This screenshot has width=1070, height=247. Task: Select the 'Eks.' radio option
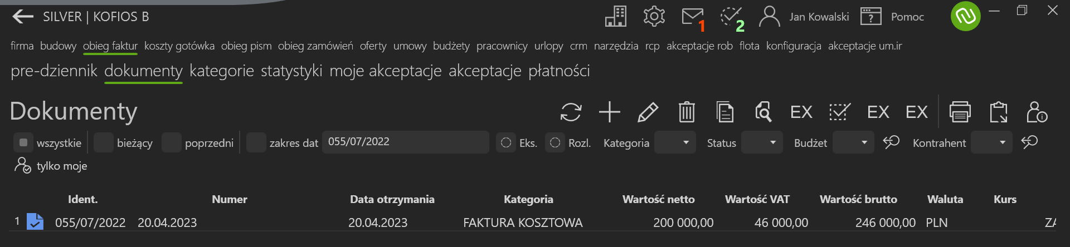(x=506, y=142)
